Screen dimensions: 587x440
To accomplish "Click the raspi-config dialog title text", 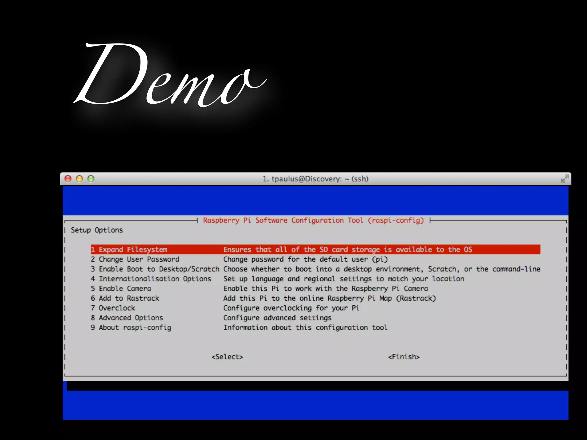I will (x=313, y=220).
